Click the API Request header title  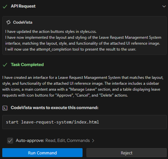coord(23,6)
